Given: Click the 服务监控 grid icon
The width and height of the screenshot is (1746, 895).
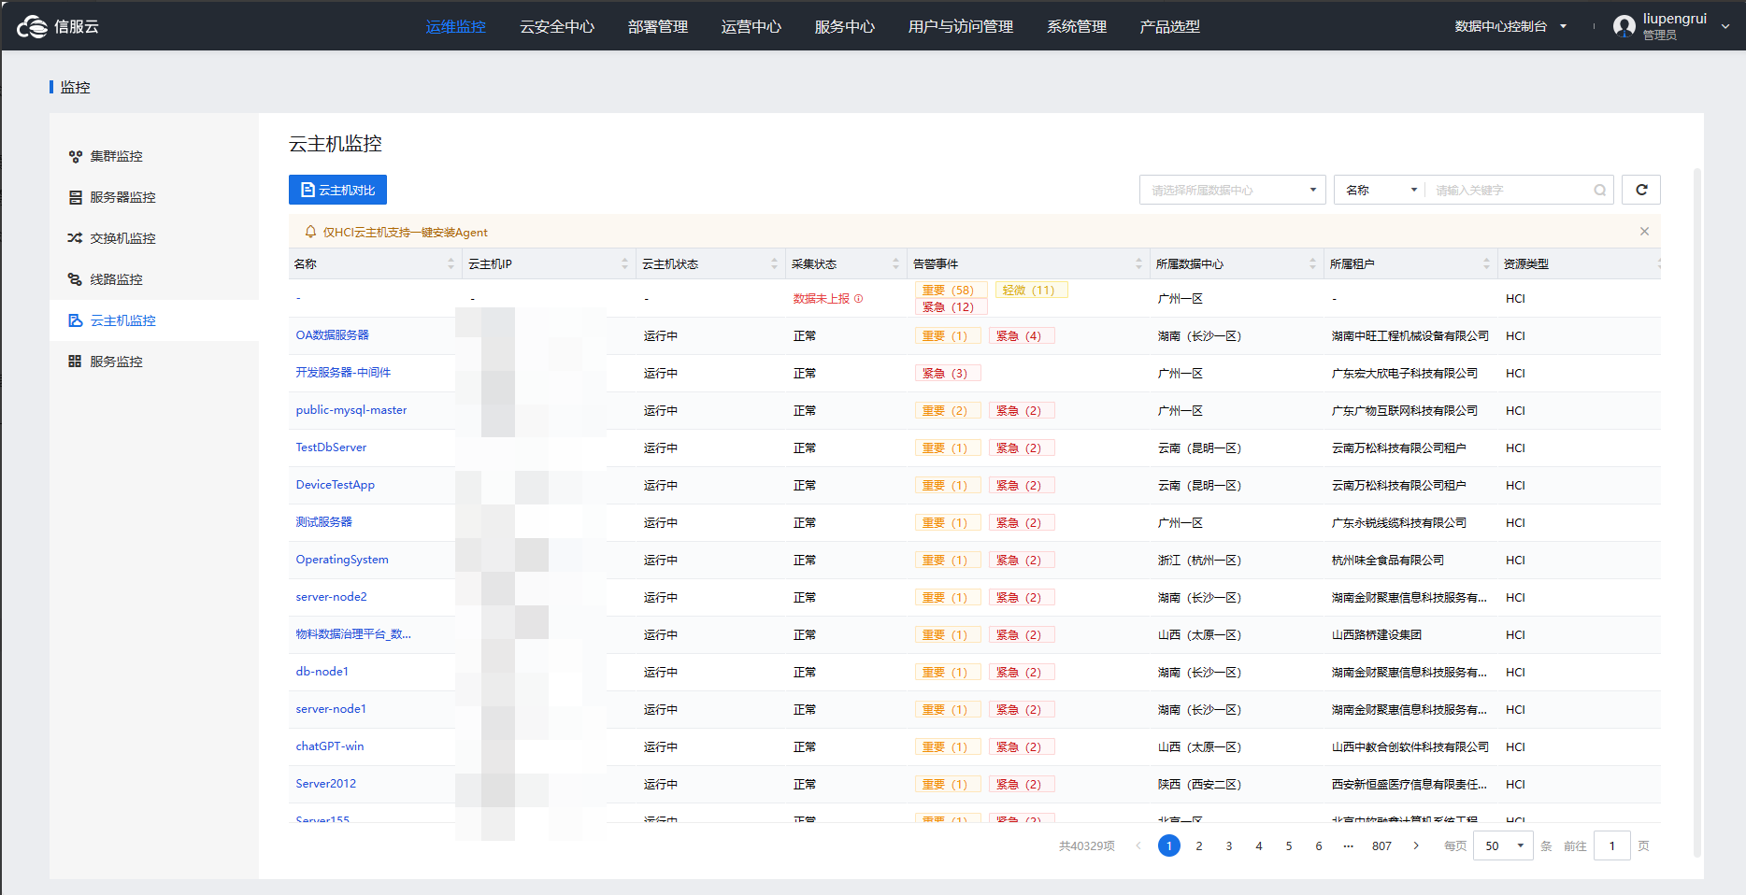Looking at the screenshot, I should 76,362.
